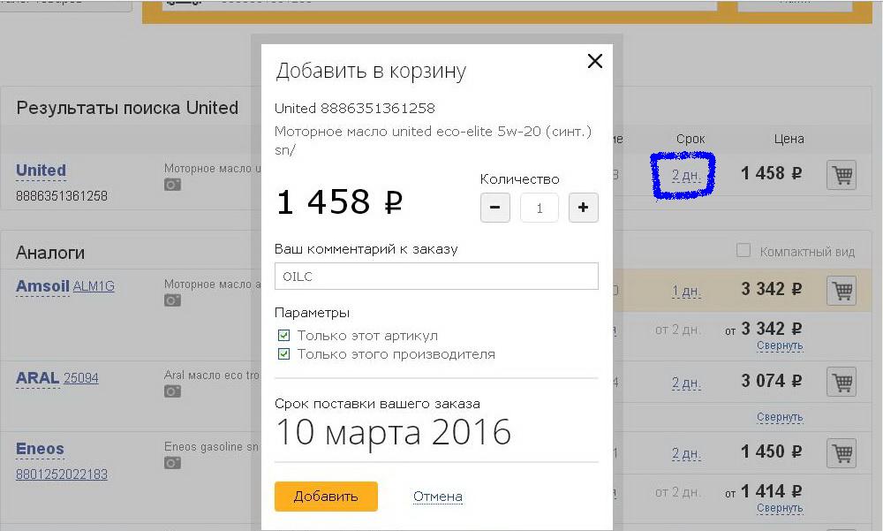Image resolution: width=883 pixels, height=531 pixels.
Task: Add ARAL 3 074 ₽ item to cart
Action: pos(841,383)
